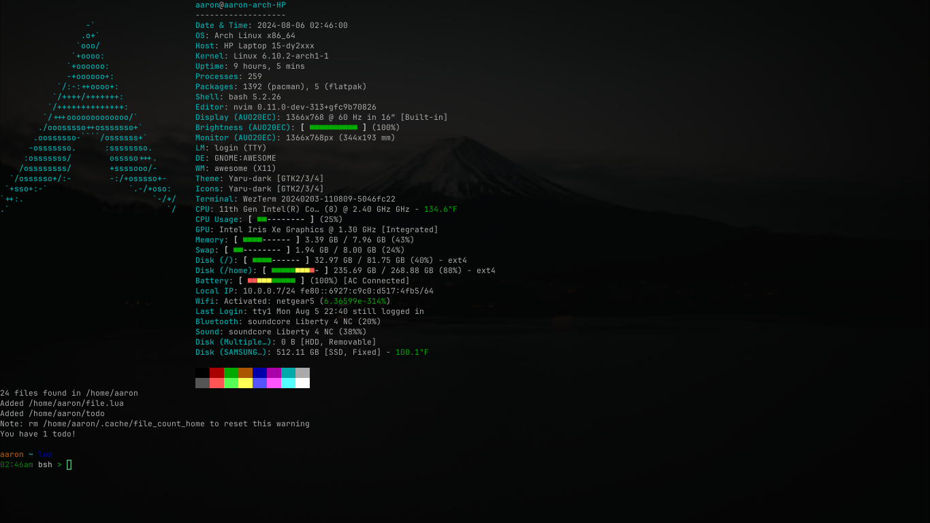
Task: Click the dark magenta color swatch
Action: (274, 373)
